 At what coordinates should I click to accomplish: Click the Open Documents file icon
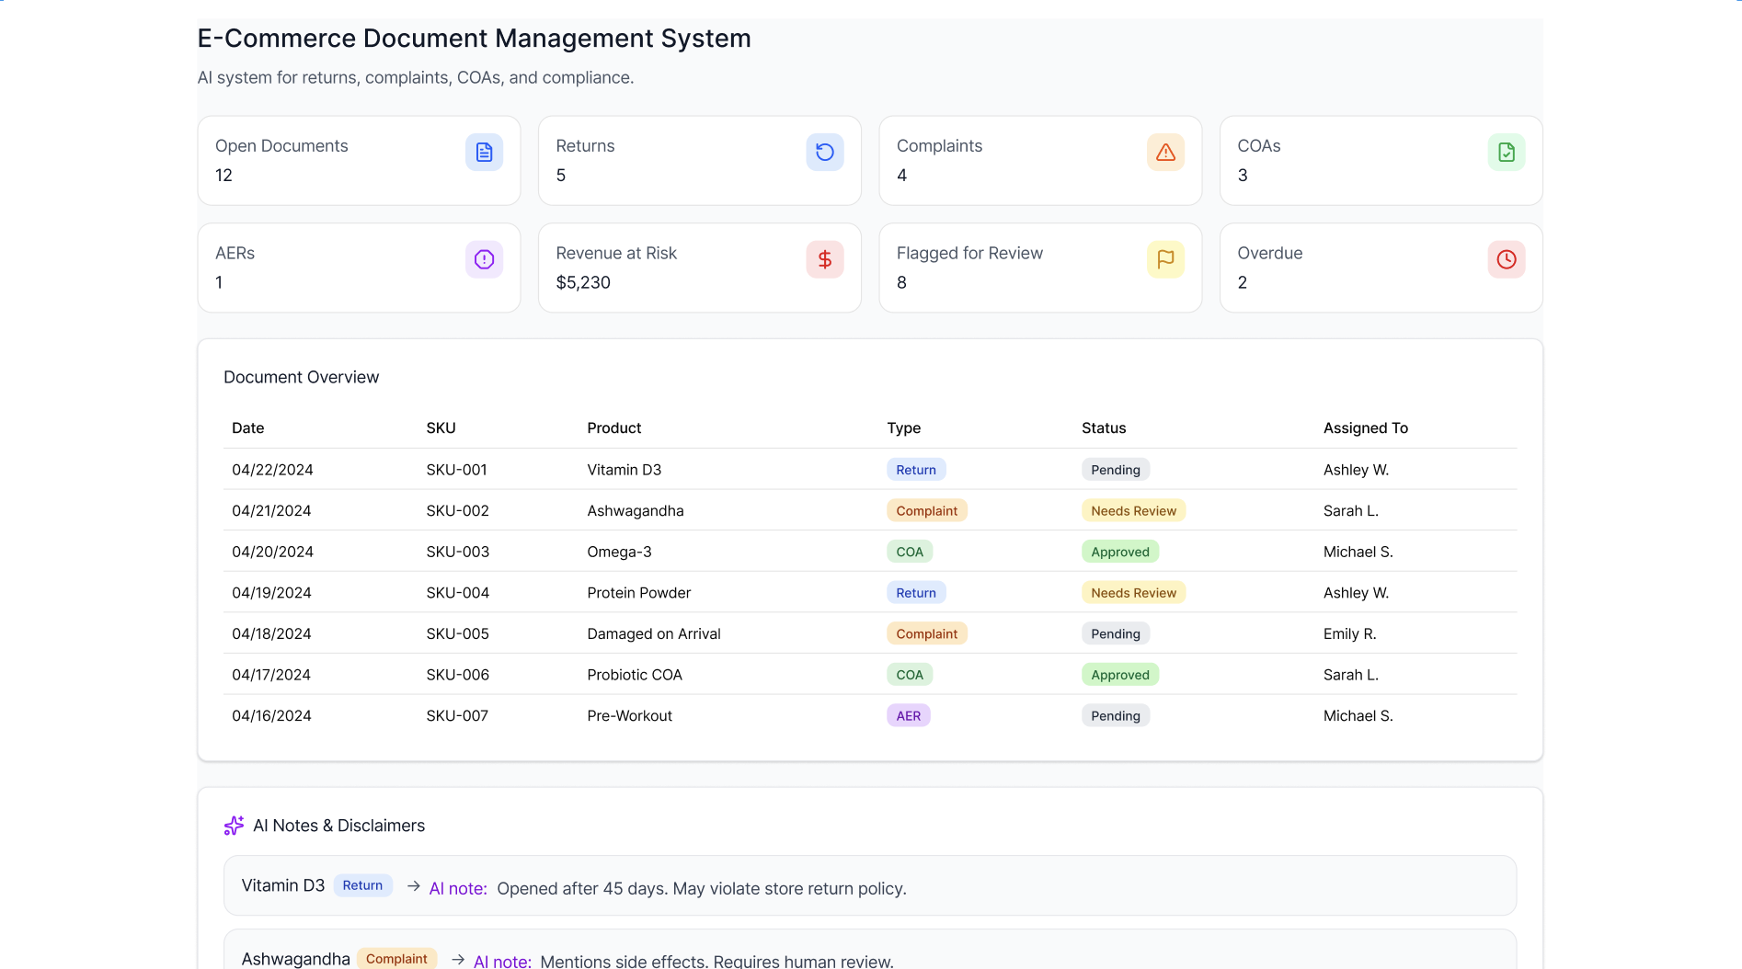(x=484, y=153)
